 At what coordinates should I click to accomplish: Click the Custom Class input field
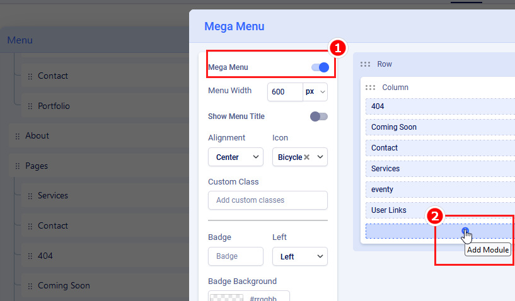coord(267,200)
